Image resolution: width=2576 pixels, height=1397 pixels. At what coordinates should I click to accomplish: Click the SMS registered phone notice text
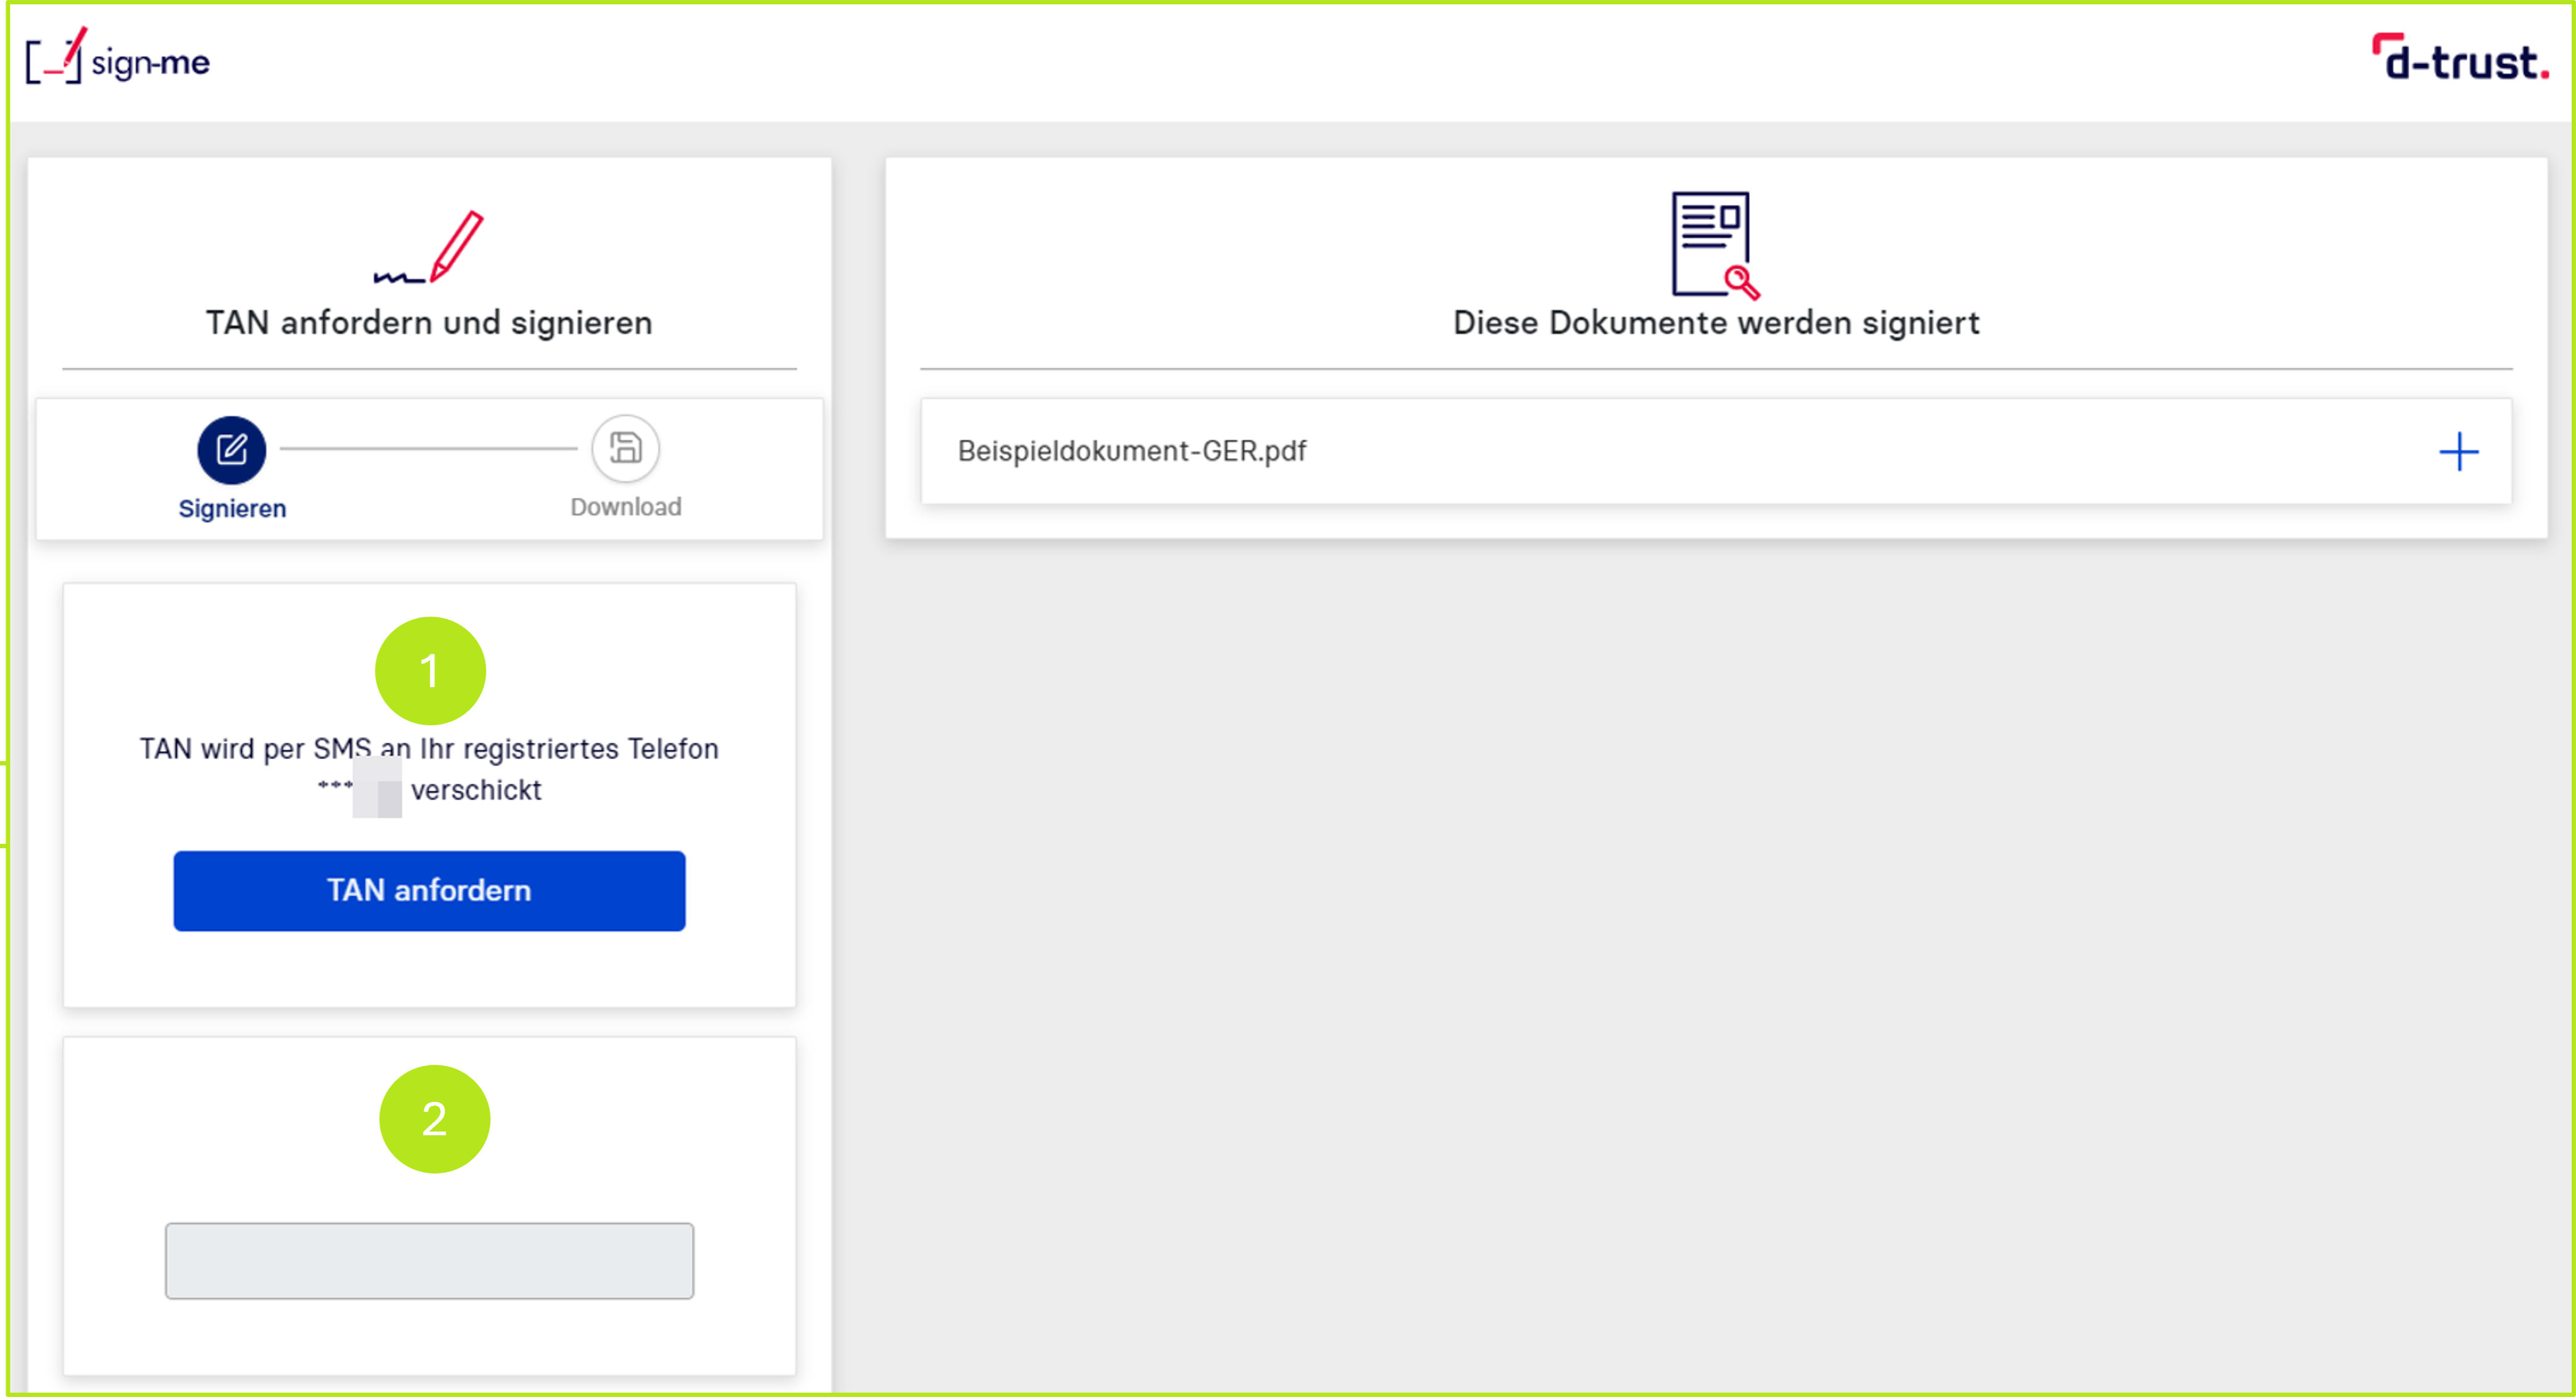pos(429,749)
